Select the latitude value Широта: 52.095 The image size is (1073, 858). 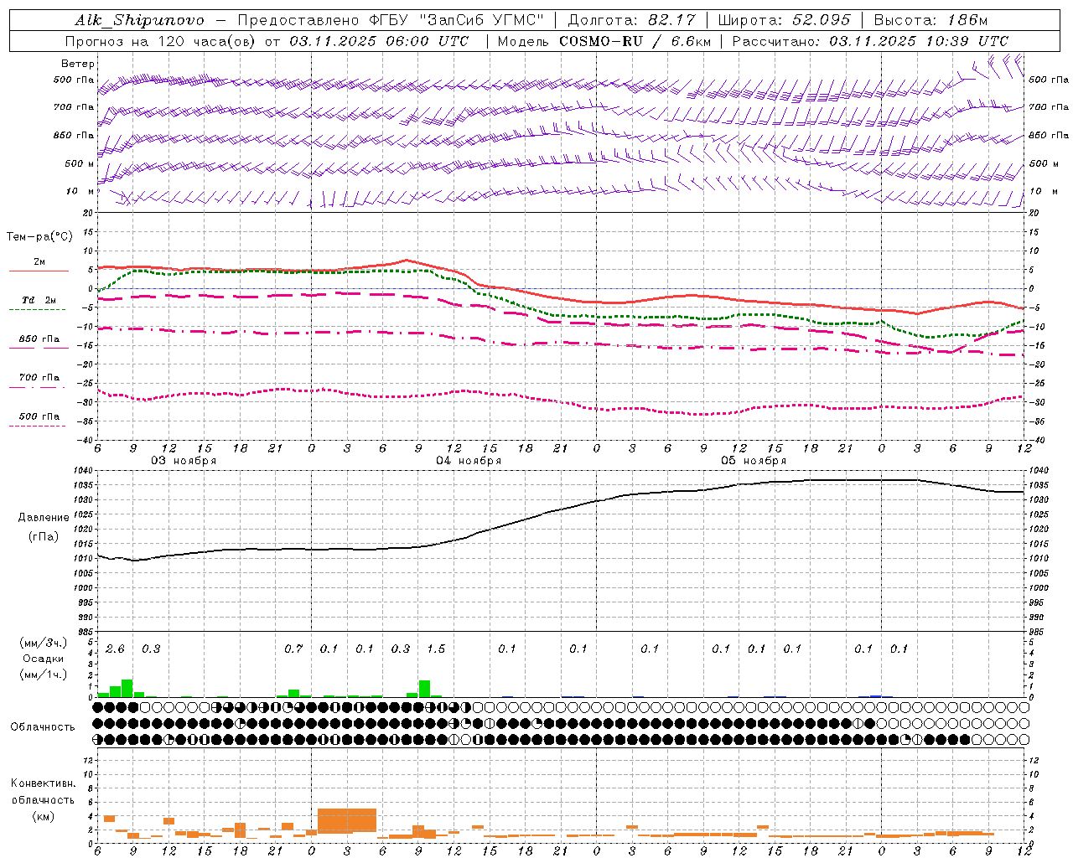point(785,20)
